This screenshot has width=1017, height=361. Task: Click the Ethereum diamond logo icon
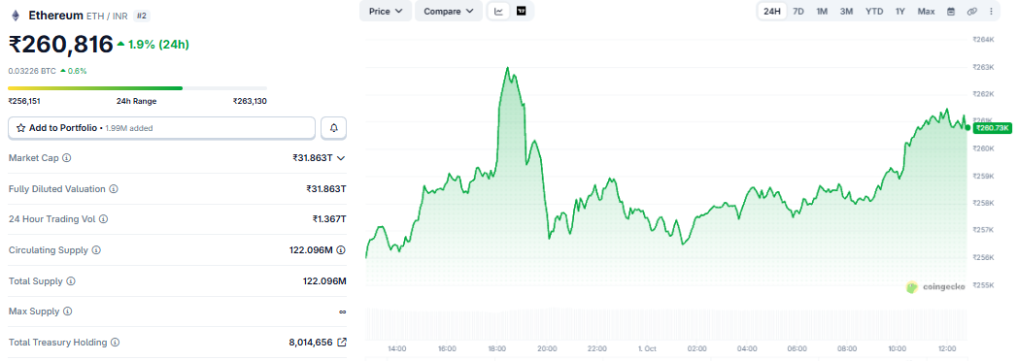pos(16,15)
